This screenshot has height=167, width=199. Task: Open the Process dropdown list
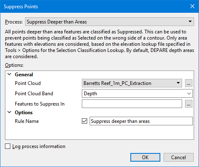coord(109,22)
